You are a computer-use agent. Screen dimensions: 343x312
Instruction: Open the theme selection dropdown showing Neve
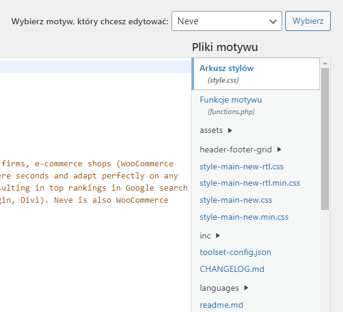227,21
